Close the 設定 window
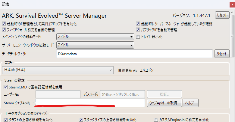 click(x=232, y=4)
